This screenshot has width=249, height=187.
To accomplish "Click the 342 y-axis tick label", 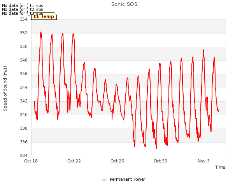I will click(x=24, y=101).
